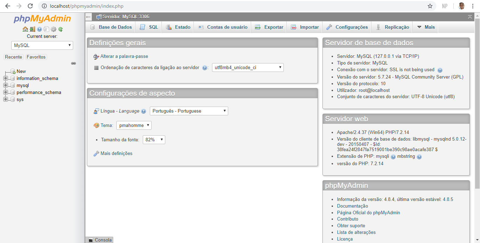Hide navigation panel with left arrow icon

(x=88, y=16)
